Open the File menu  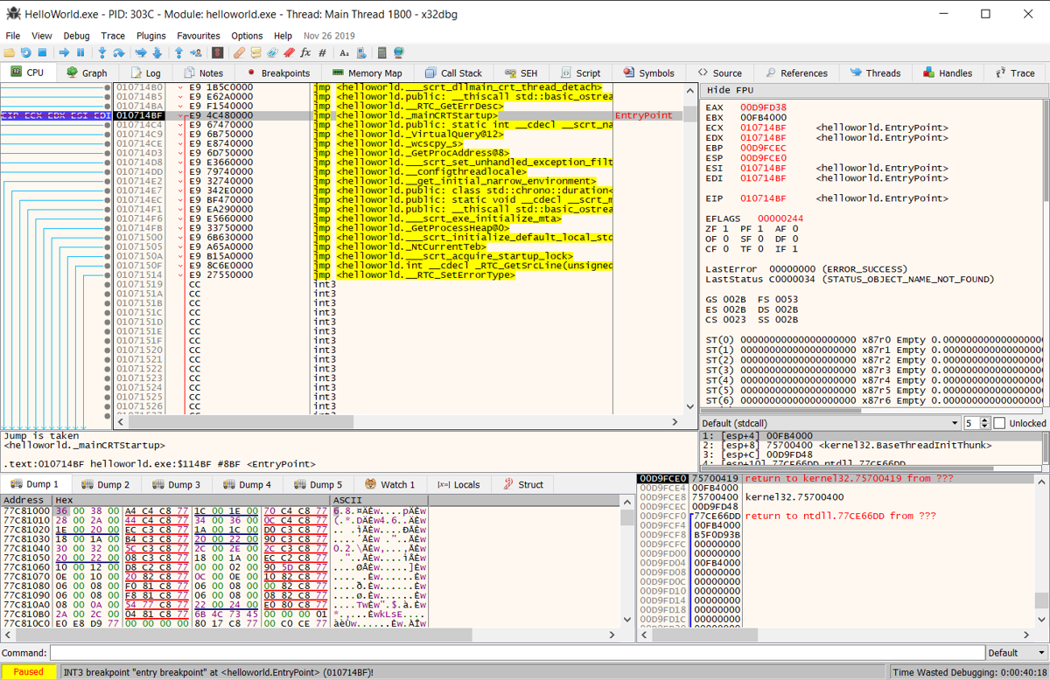(x=13, y=36)
